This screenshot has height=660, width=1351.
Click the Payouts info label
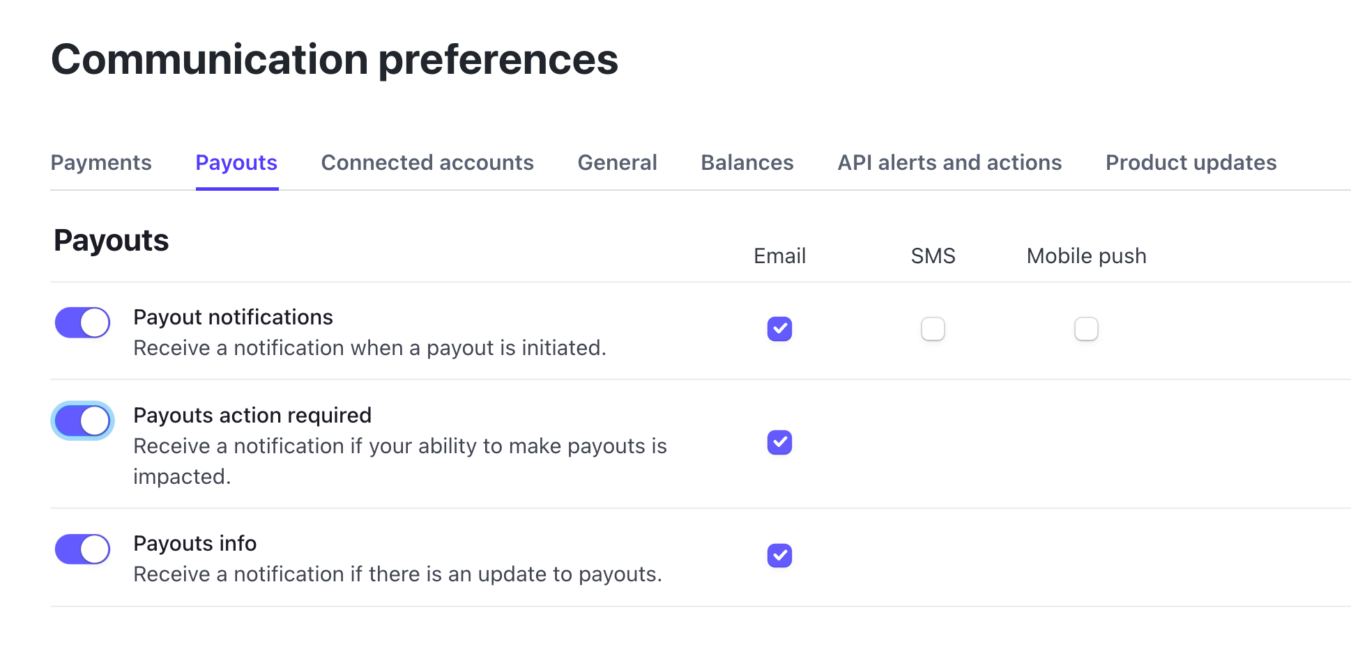coord(195,544)
